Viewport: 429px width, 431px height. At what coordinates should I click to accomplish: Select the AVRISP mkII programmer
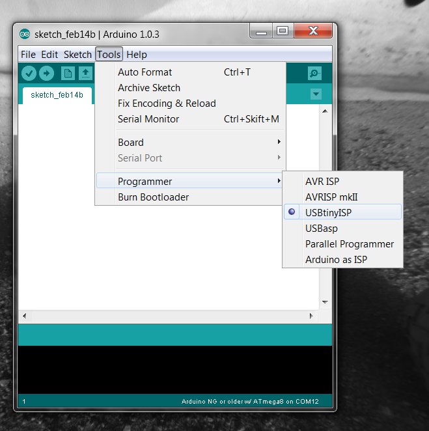(342, 197)
